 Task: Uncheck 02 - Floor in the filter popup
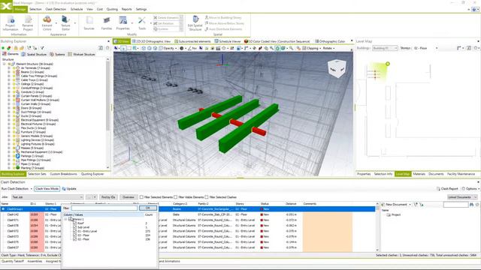[x=74, y=239]
